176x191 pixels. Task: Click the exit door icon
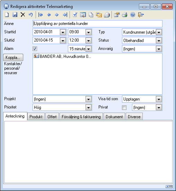[141, 15]
